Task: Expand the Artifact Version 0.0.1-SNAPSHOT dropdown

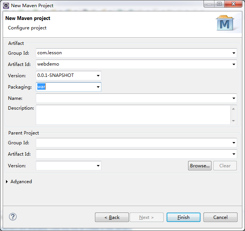Action: 98,76
